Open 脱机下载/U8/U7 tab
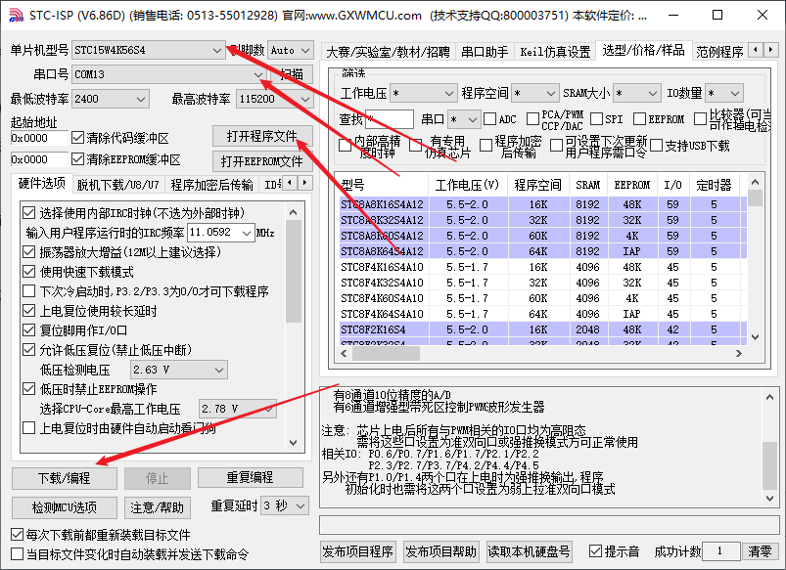Viewport: 786px width, 570px height. pyautogui.click(x=117, y=185)
